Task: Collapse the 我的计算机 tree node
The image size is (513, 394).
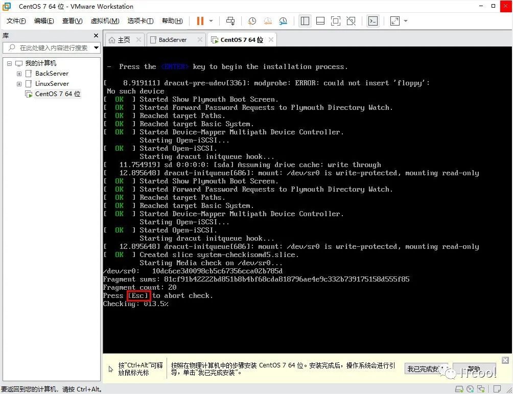Action: [10, 63]
